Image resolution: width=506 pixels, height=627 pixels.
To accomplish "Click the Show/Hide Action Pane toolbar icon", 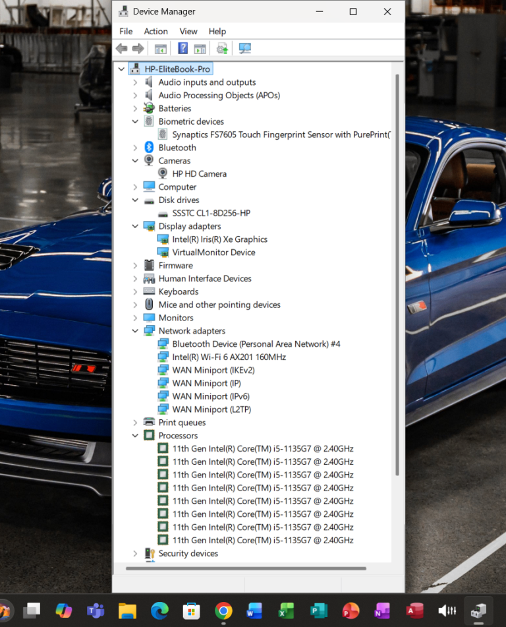I will (x=200, y=48).
